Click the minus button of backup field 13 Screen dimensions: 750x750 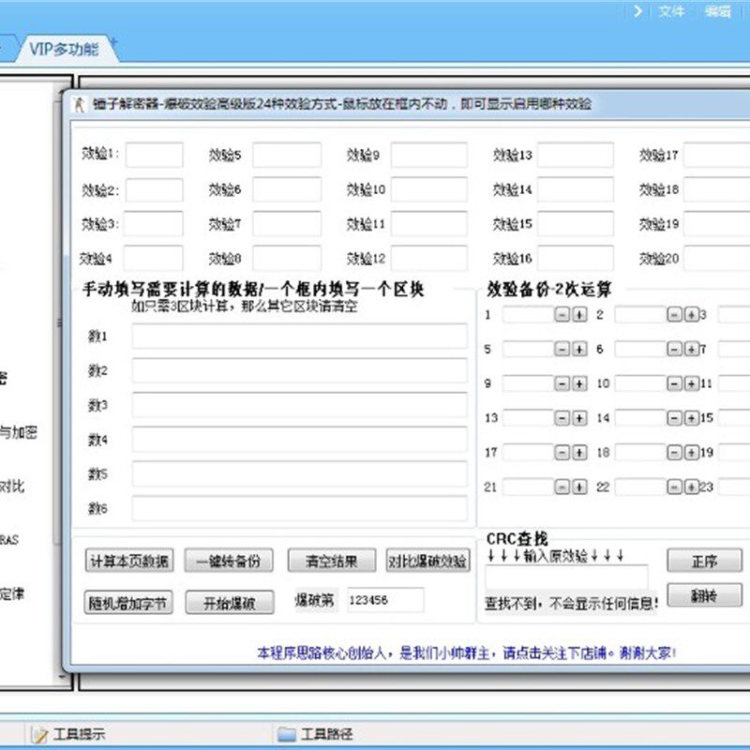[562, 418]
